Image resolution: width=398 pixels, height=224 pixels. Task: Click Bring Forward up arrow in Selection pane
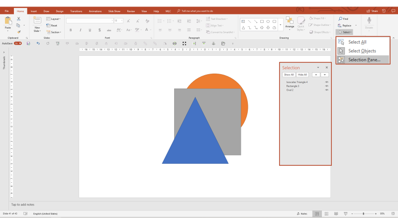tap(316, 75)
